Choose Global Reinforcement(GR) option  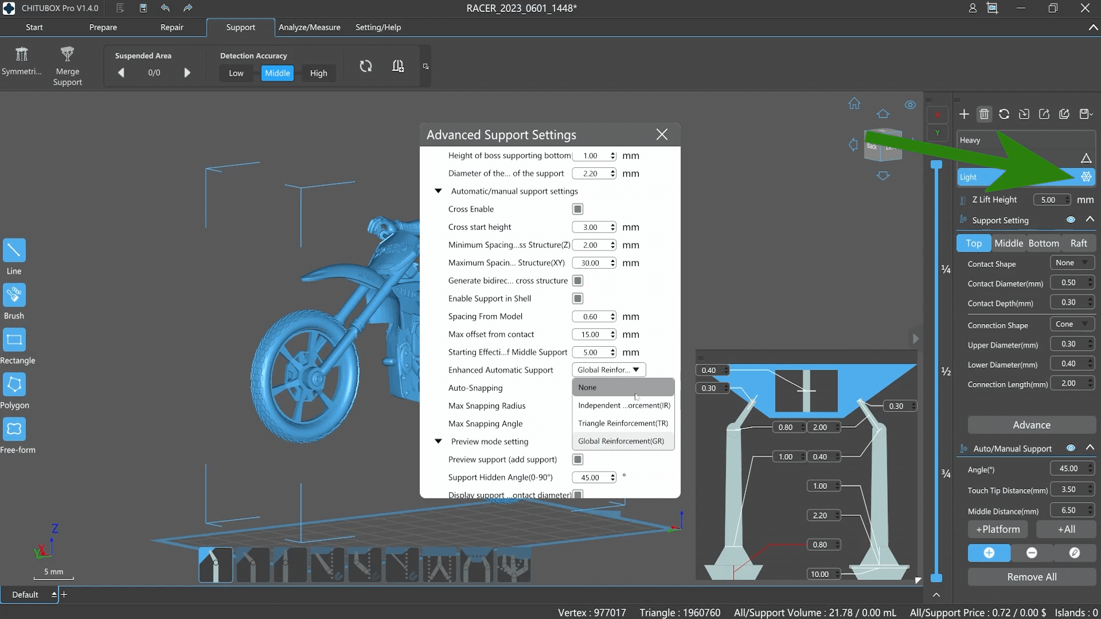click(623, 441)
